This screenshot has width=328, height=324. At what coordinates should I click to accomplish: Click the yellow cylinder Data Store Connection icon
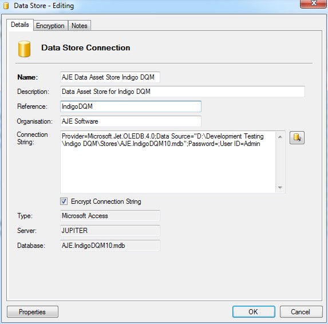[x=24, y=49]
